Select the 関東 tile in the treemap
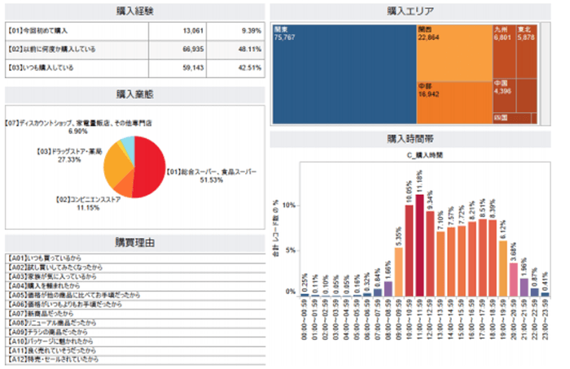 pyautogui.click(x=343, y=73)
